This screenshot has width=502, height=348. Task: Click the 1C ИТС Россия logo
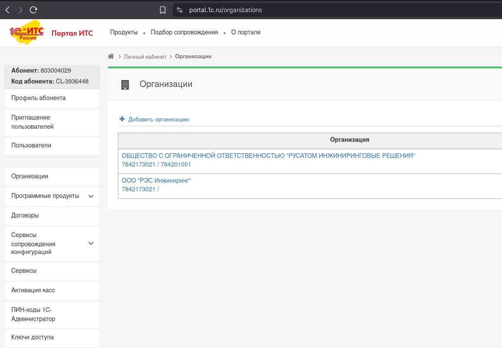coord(27,33)
